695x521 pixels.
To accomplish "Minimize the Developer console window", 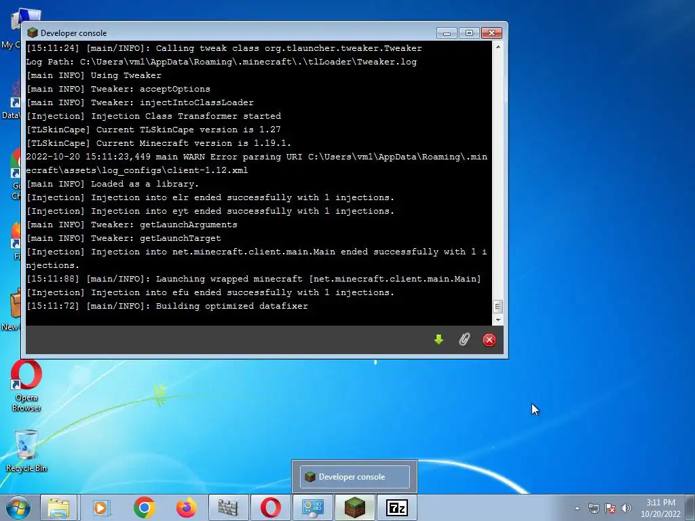I will point(447,33).
